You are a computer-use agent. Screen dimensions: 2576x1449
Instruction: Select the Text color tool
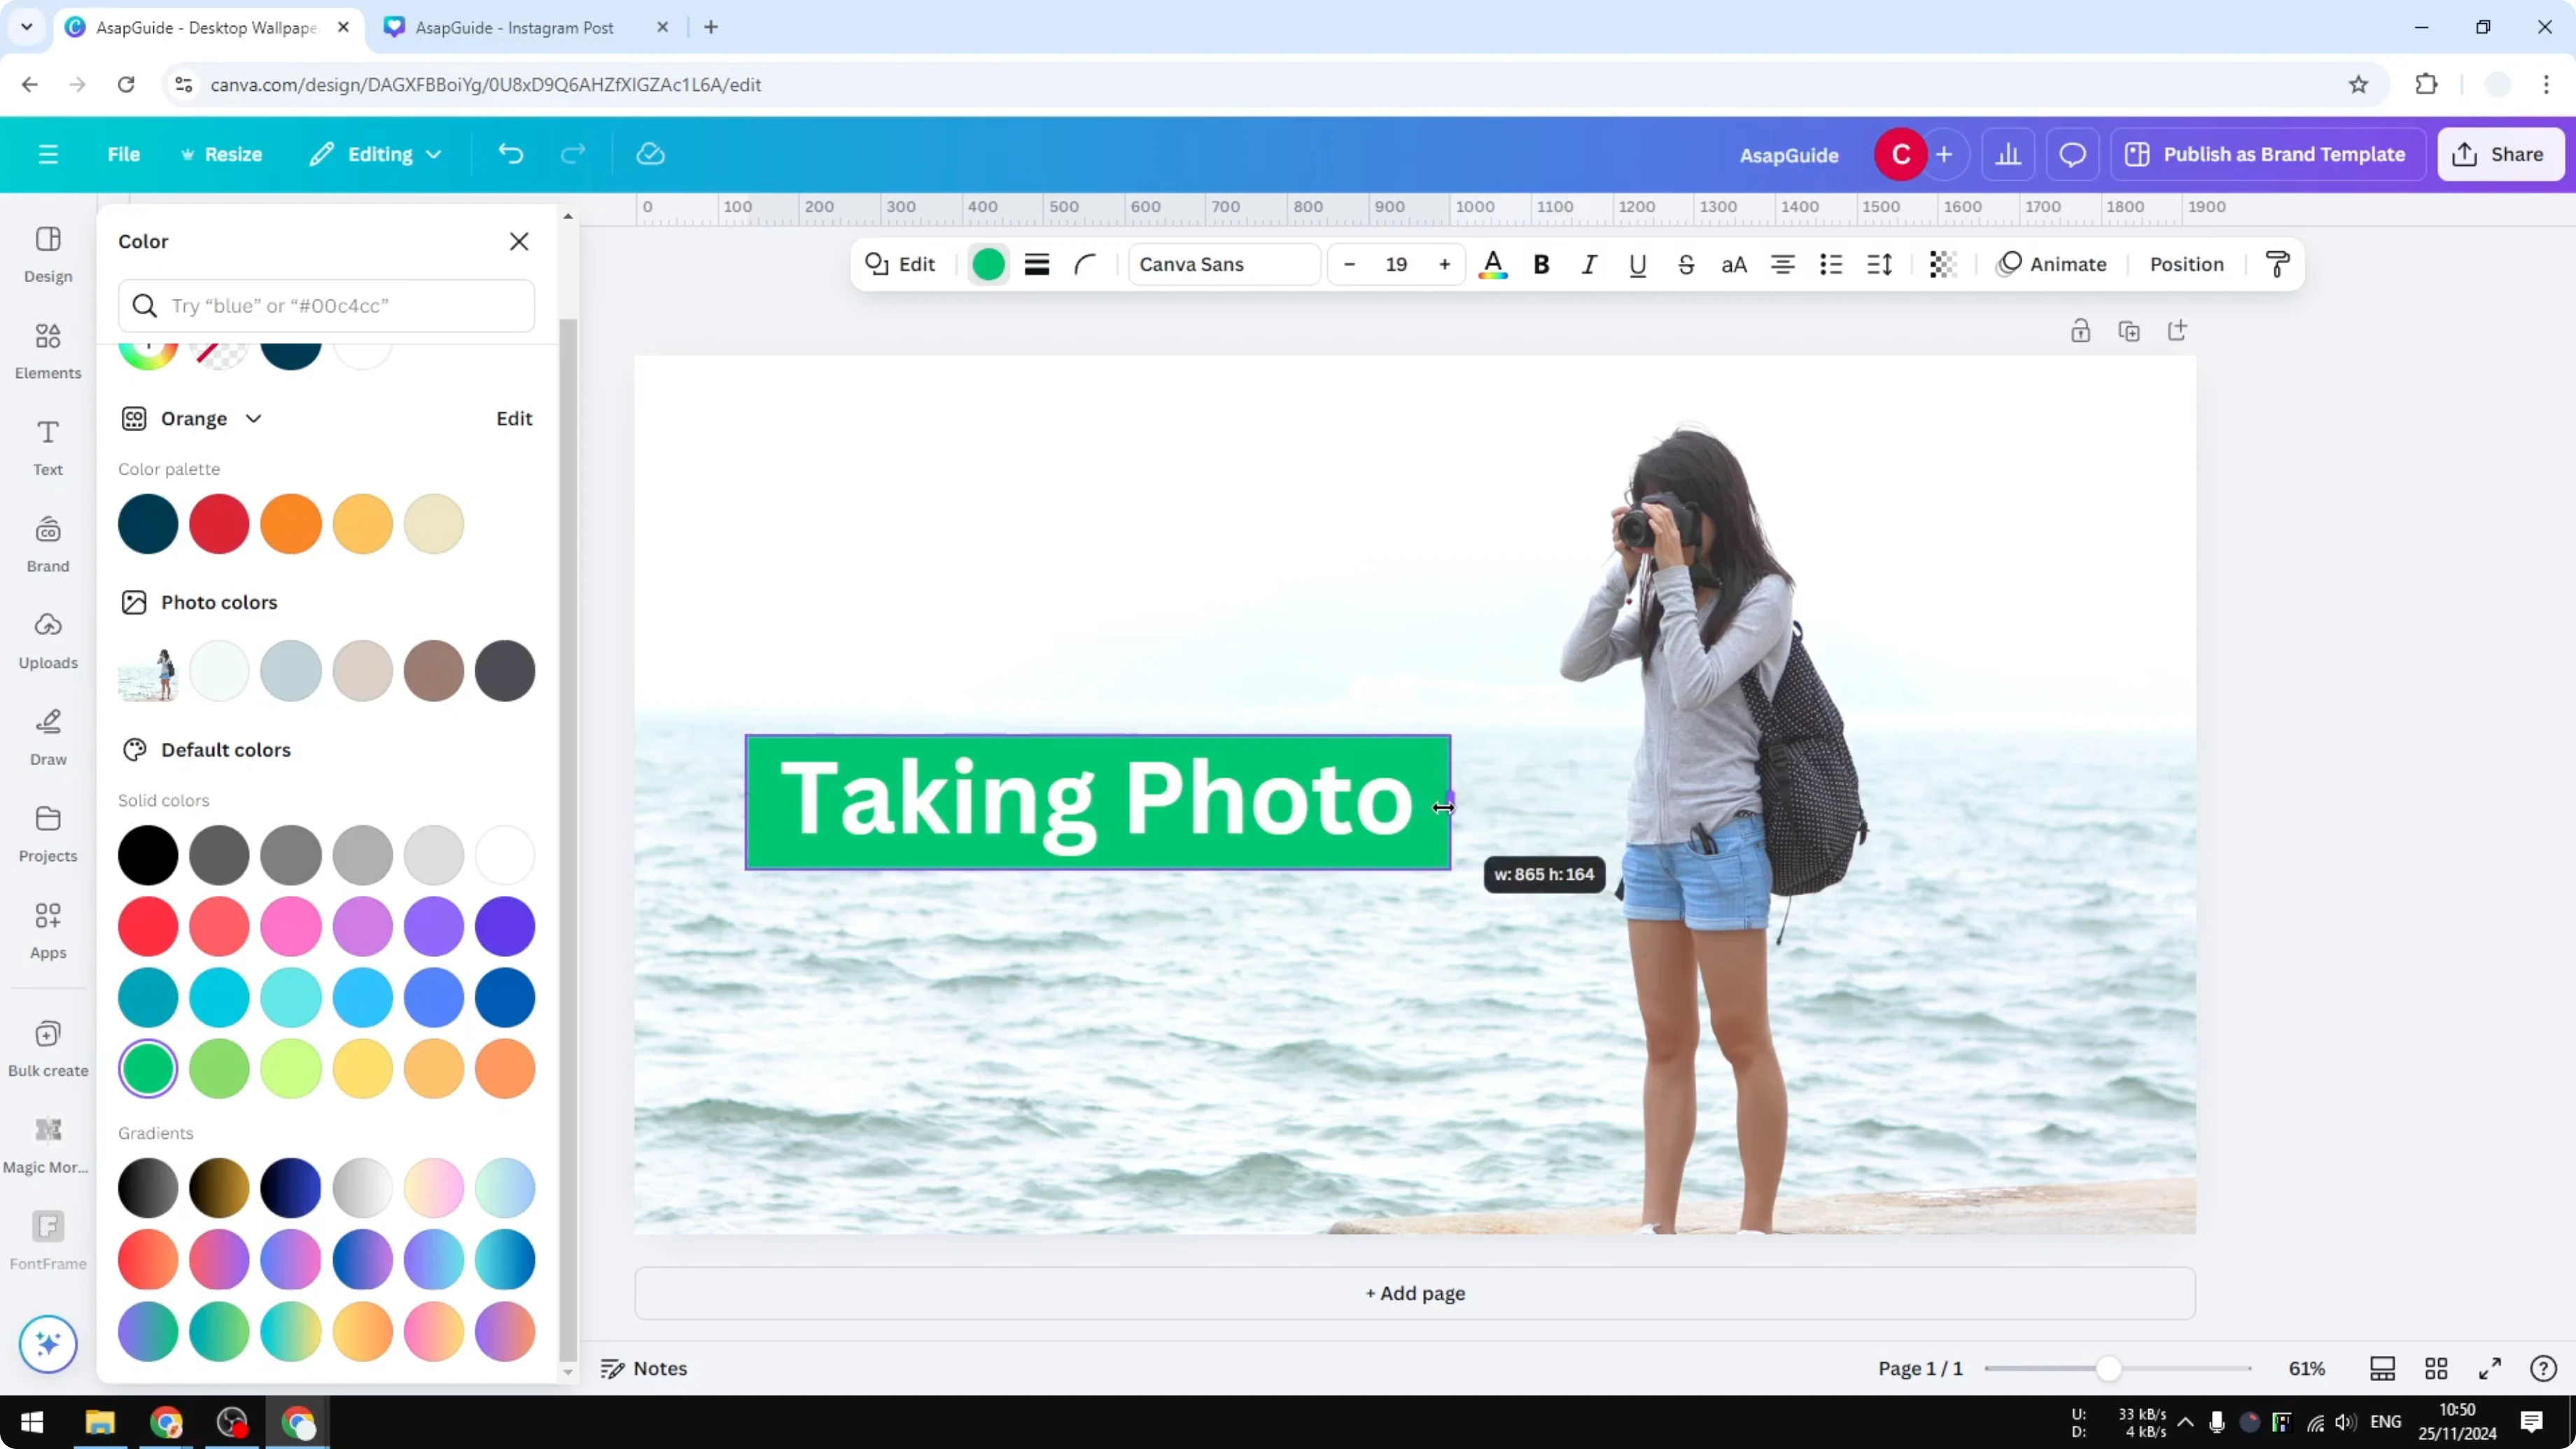1493,264
